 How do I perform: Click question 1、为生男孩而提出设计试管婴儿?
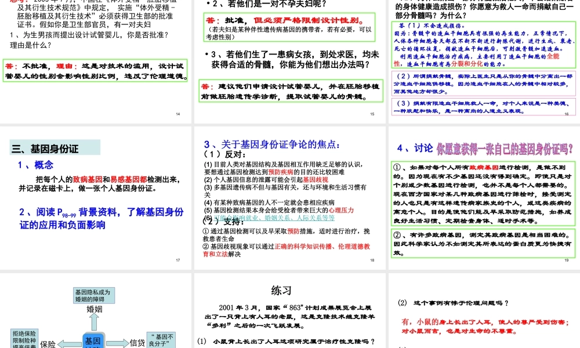pos(89,40)
